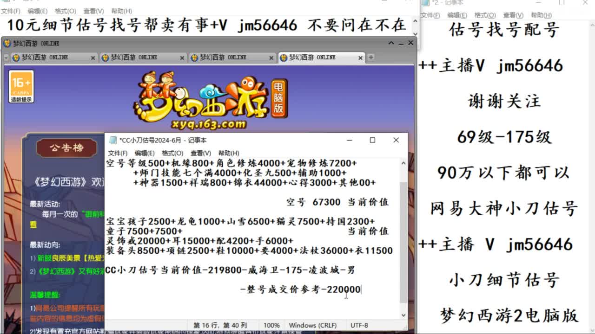595x334 pixels.
Task: Click the 童子7500+7500+ line
Action: [144, 231]
